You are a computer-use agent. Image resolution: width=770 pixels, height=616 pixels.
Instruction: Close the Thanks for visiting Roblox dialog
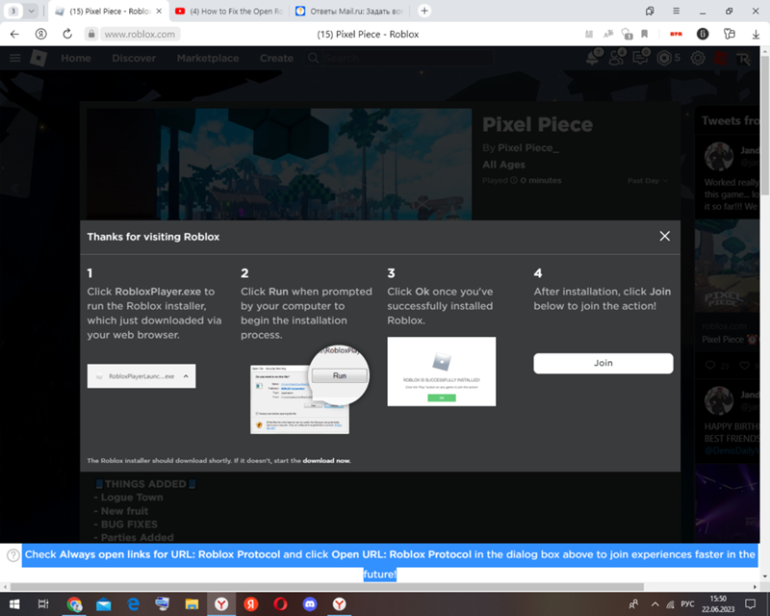click(x=664, y=236)
